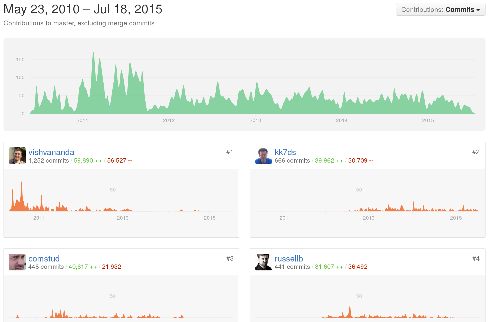This screenshot has height=322, width=492.
Task: Click vishvananda's avatar image
Action: (x=17, y=156)
